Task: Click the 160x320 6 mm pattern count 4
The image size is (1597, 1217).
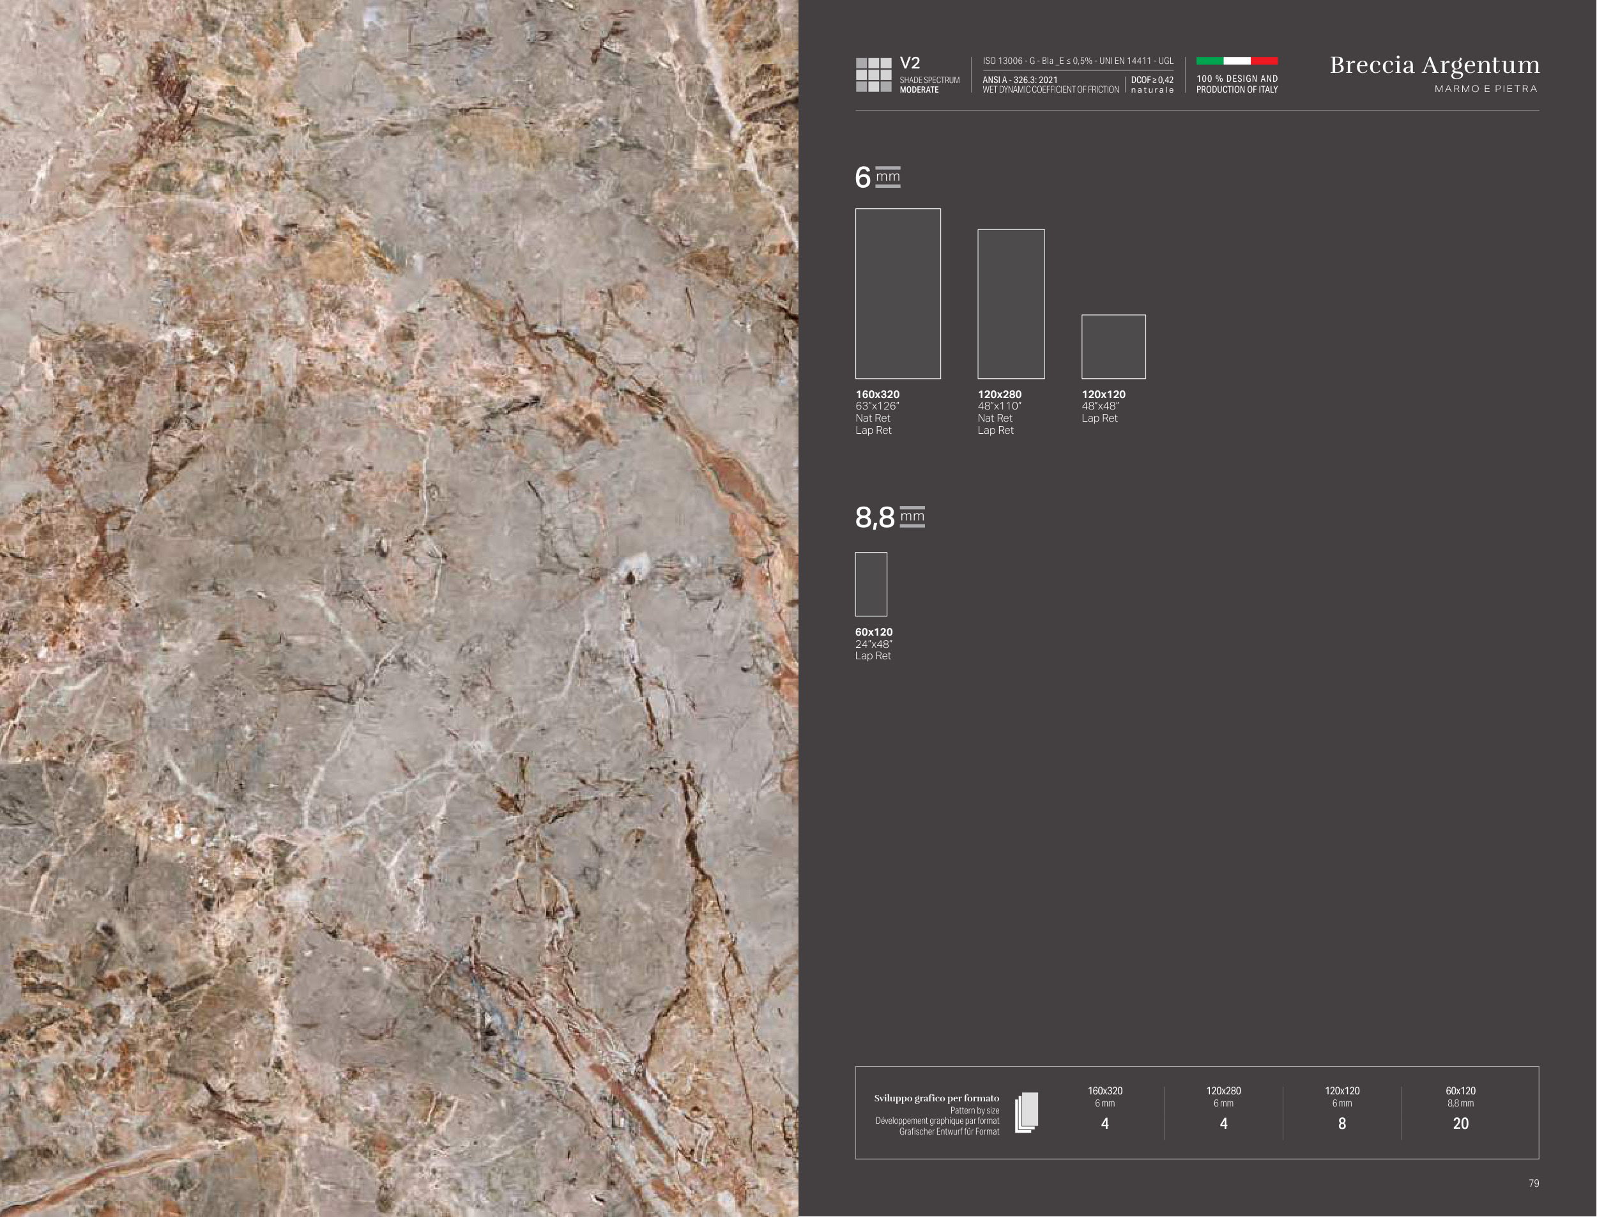Action: 1104,1124
